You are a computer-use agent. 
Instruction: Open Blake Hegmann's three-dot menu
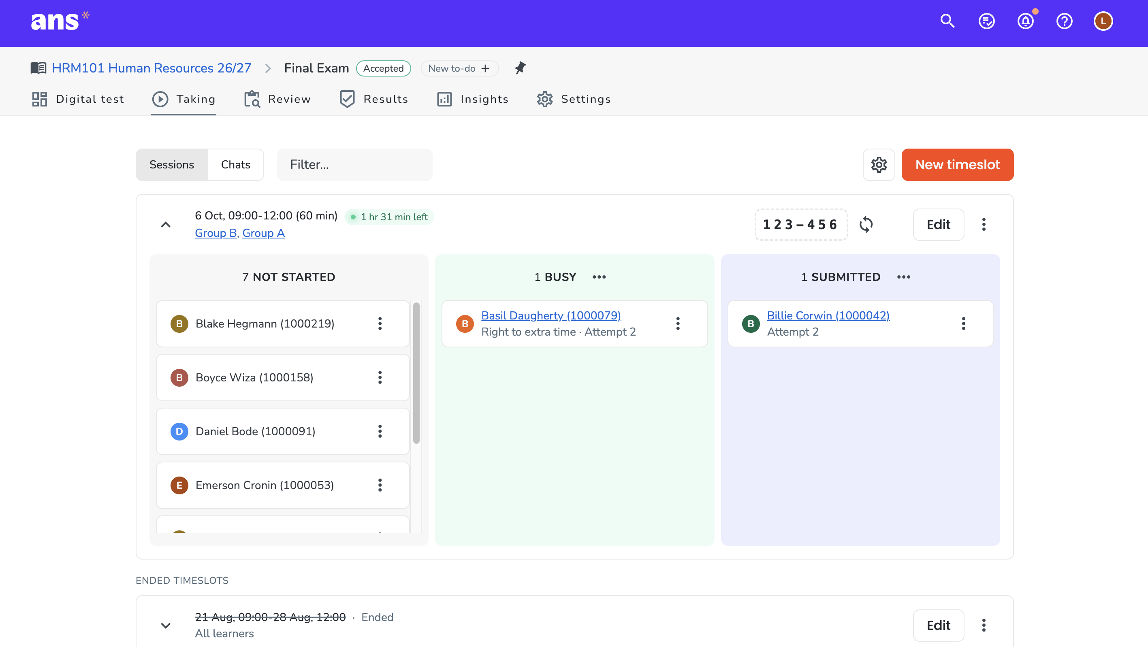pyautogui.click(x=380, y=324)
